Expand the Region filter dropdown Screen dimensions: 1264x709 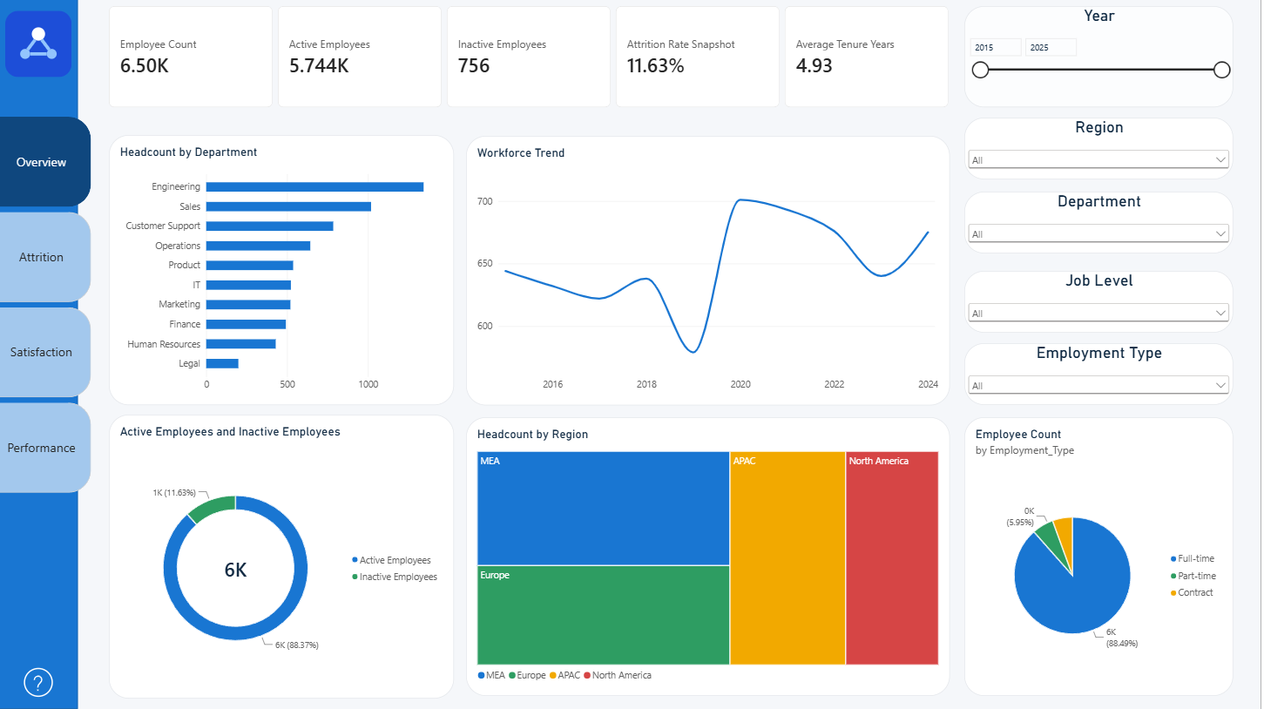coord(1098,159)
